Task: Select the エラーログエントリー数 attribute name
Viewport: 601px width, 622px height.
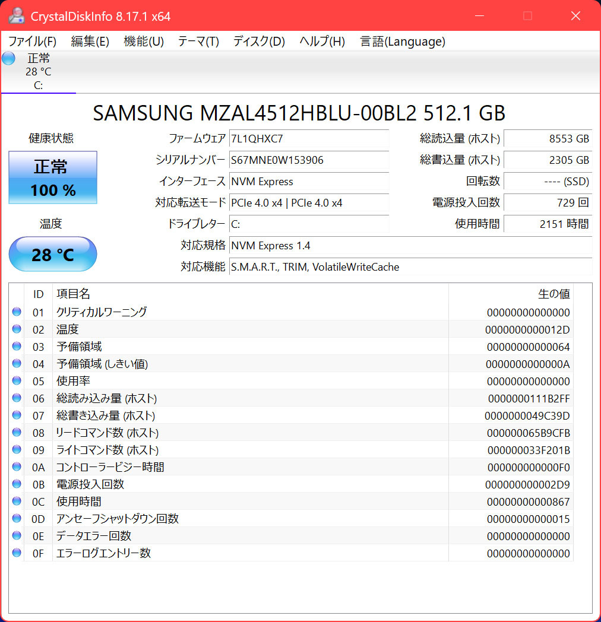Action: tap(103, 553)
